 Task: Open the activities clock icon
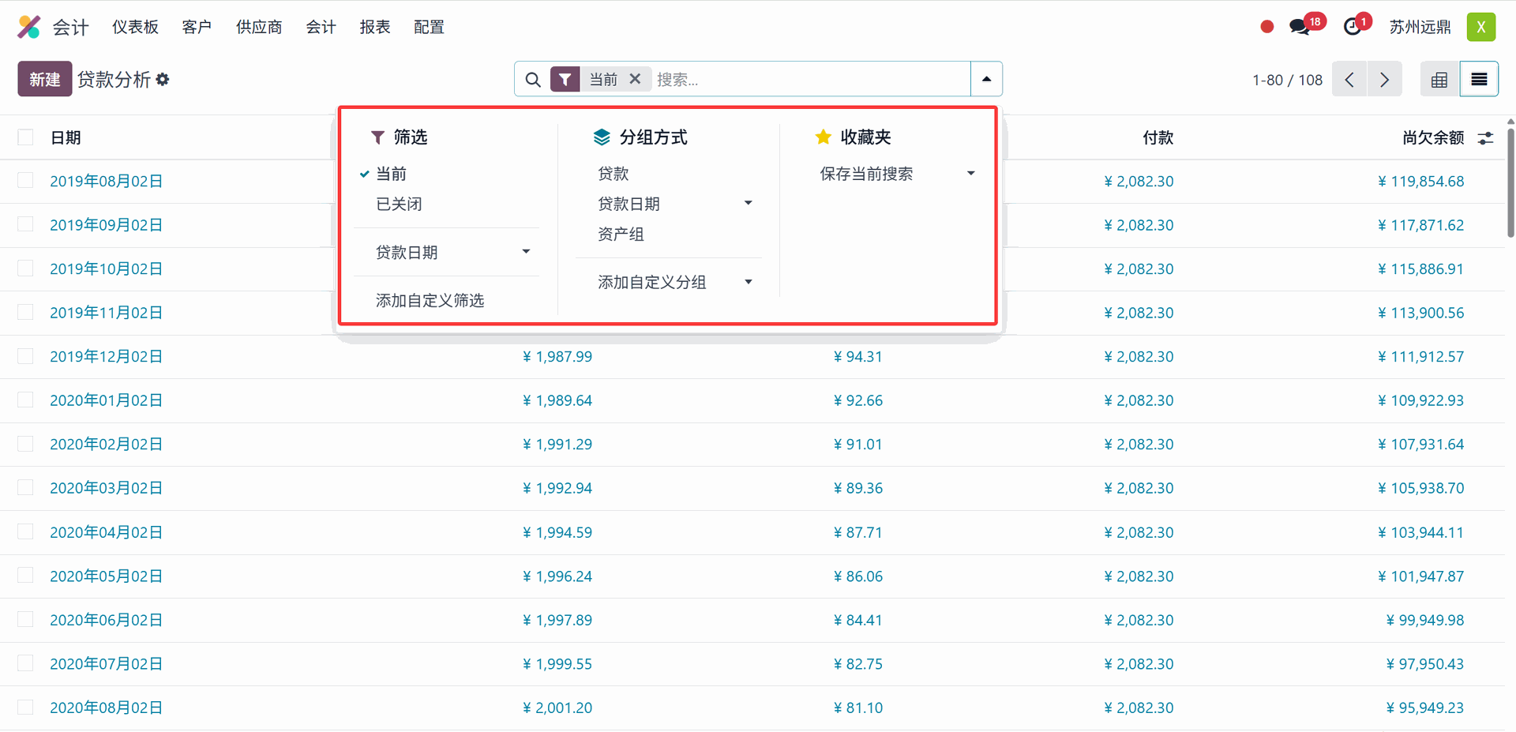click(1353, 27)
